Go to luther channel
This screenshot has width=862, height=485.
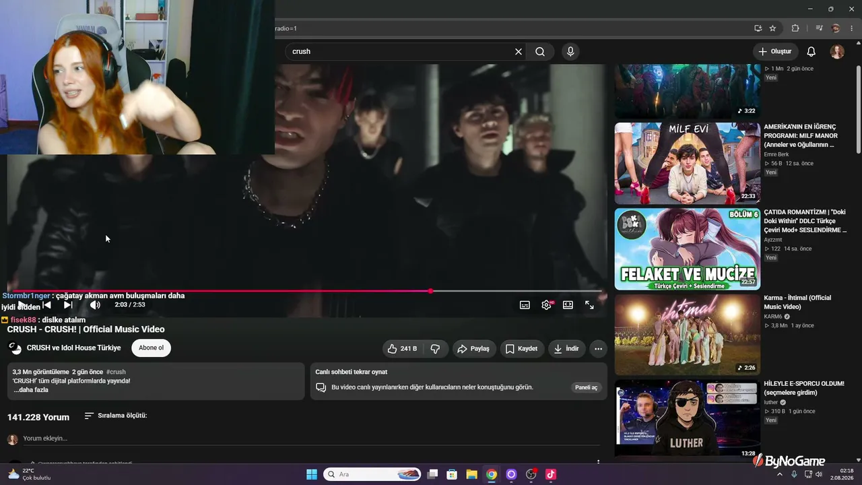click(x=771, y=402)
